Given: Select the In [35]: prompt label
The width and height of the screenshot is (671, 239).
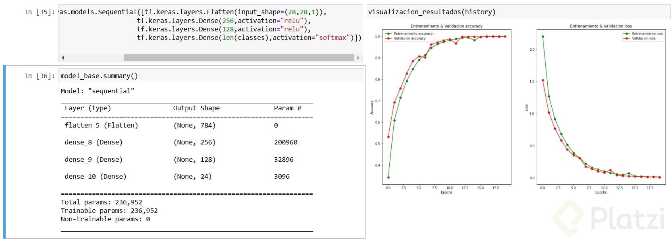Looking at the screenshot, I should (x=39, y=12).
